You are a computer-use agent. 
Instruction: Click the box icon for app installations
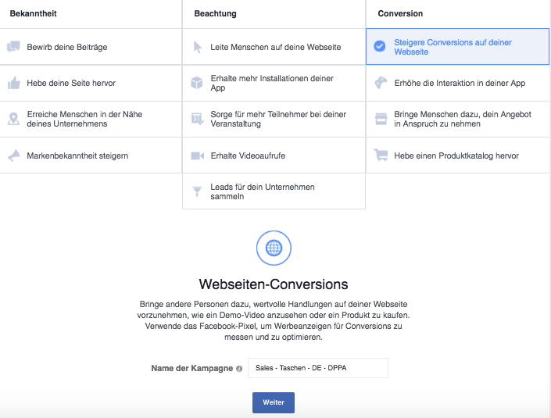(x=197, y=84)
